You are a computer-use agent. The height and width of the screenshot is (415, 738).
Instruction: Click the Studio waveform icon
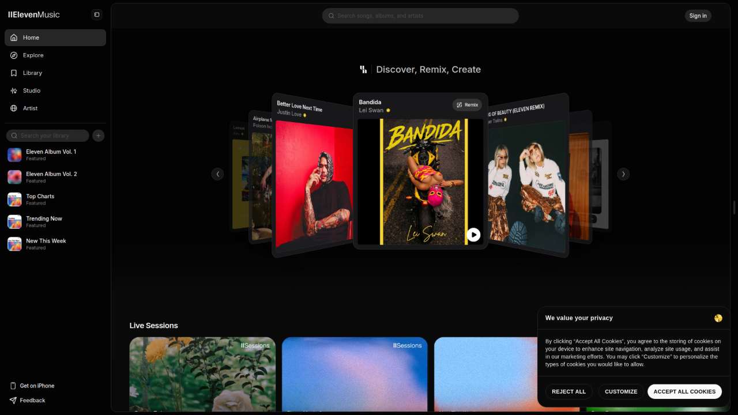point(14,90)
